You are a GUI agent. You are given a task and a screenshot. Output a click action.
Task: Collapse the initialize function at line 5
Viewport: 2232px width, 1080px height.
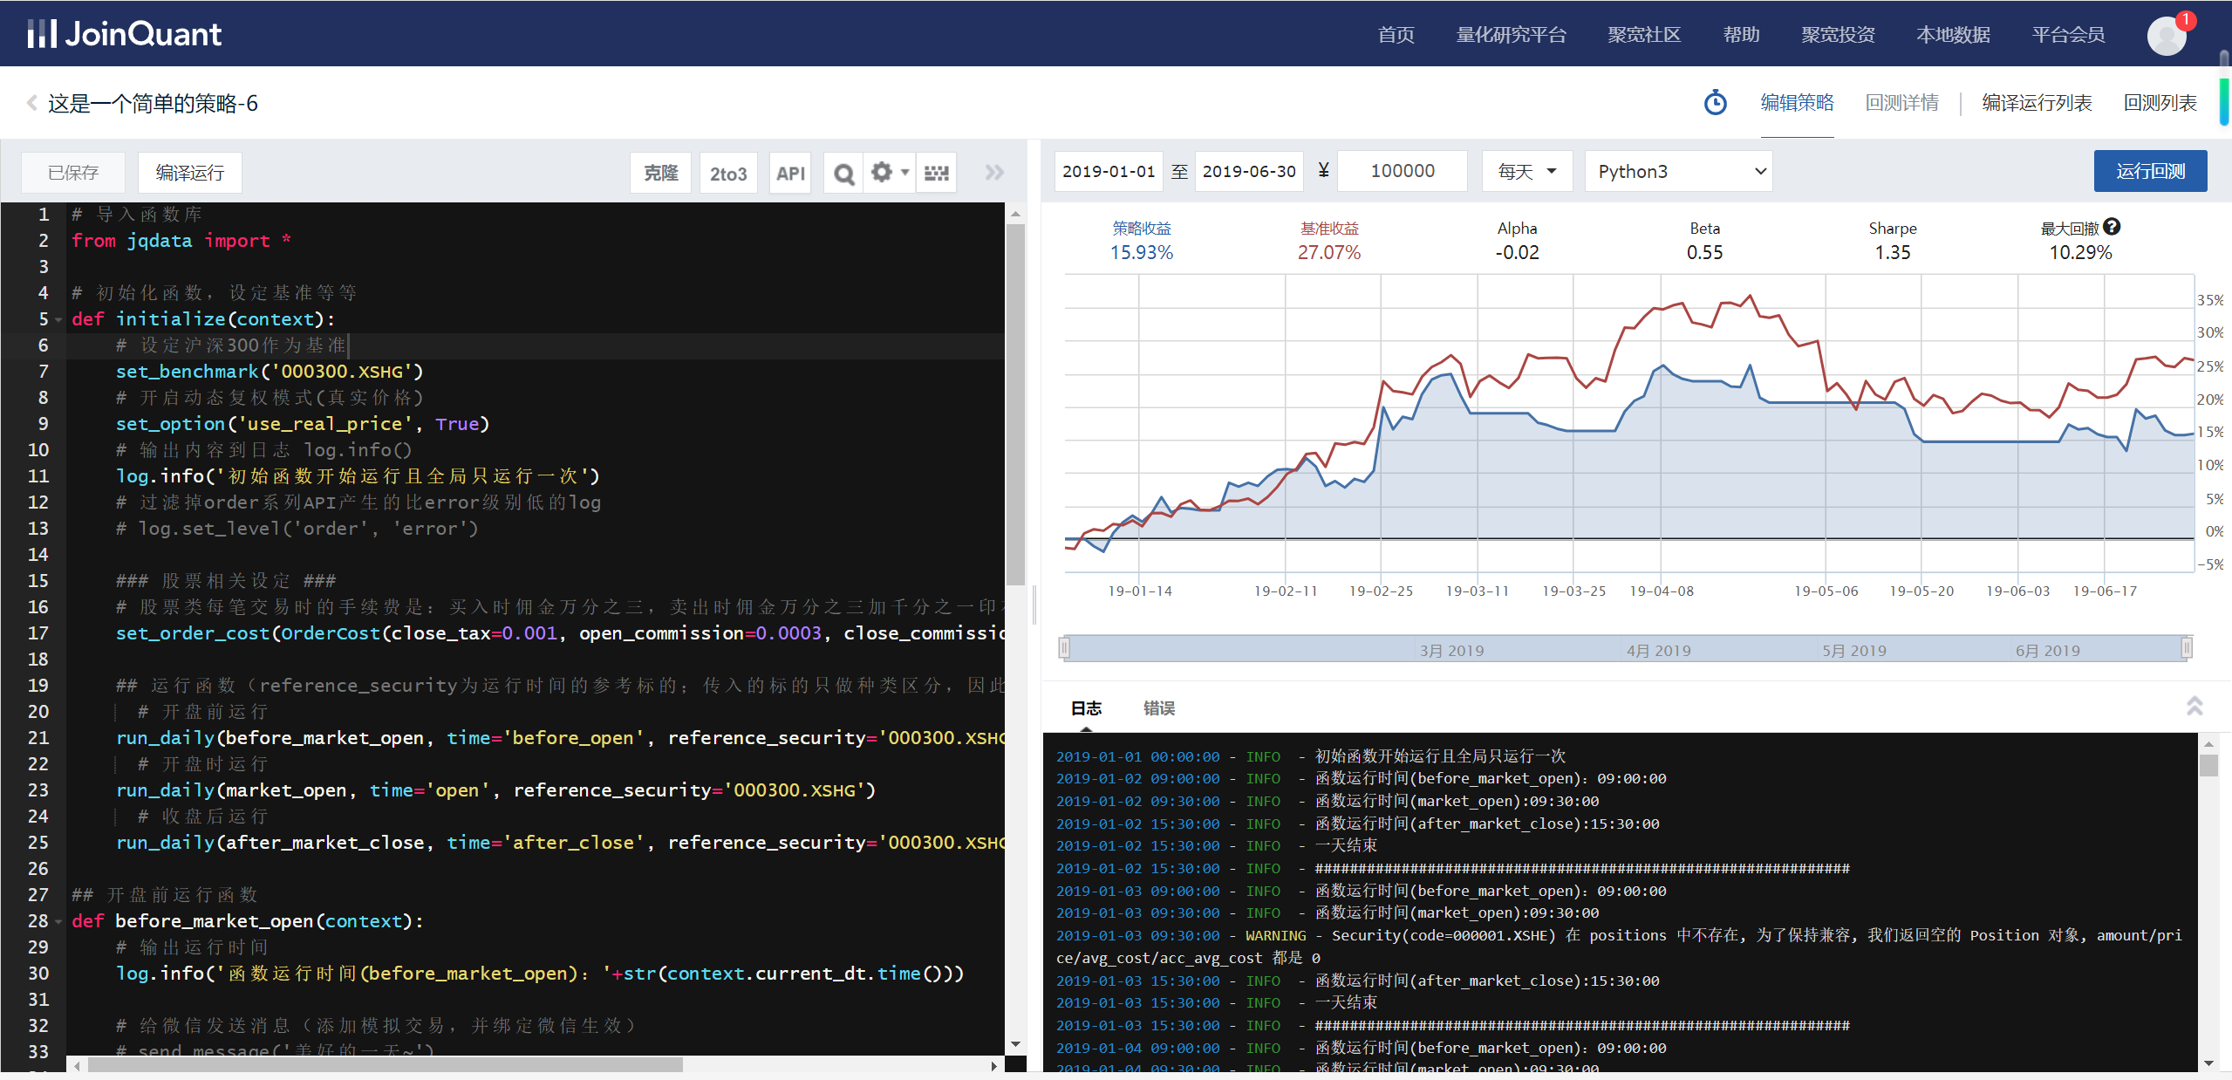click(58, 319)
